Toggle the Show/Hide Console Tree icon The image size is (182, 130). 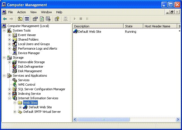point(27,19)
